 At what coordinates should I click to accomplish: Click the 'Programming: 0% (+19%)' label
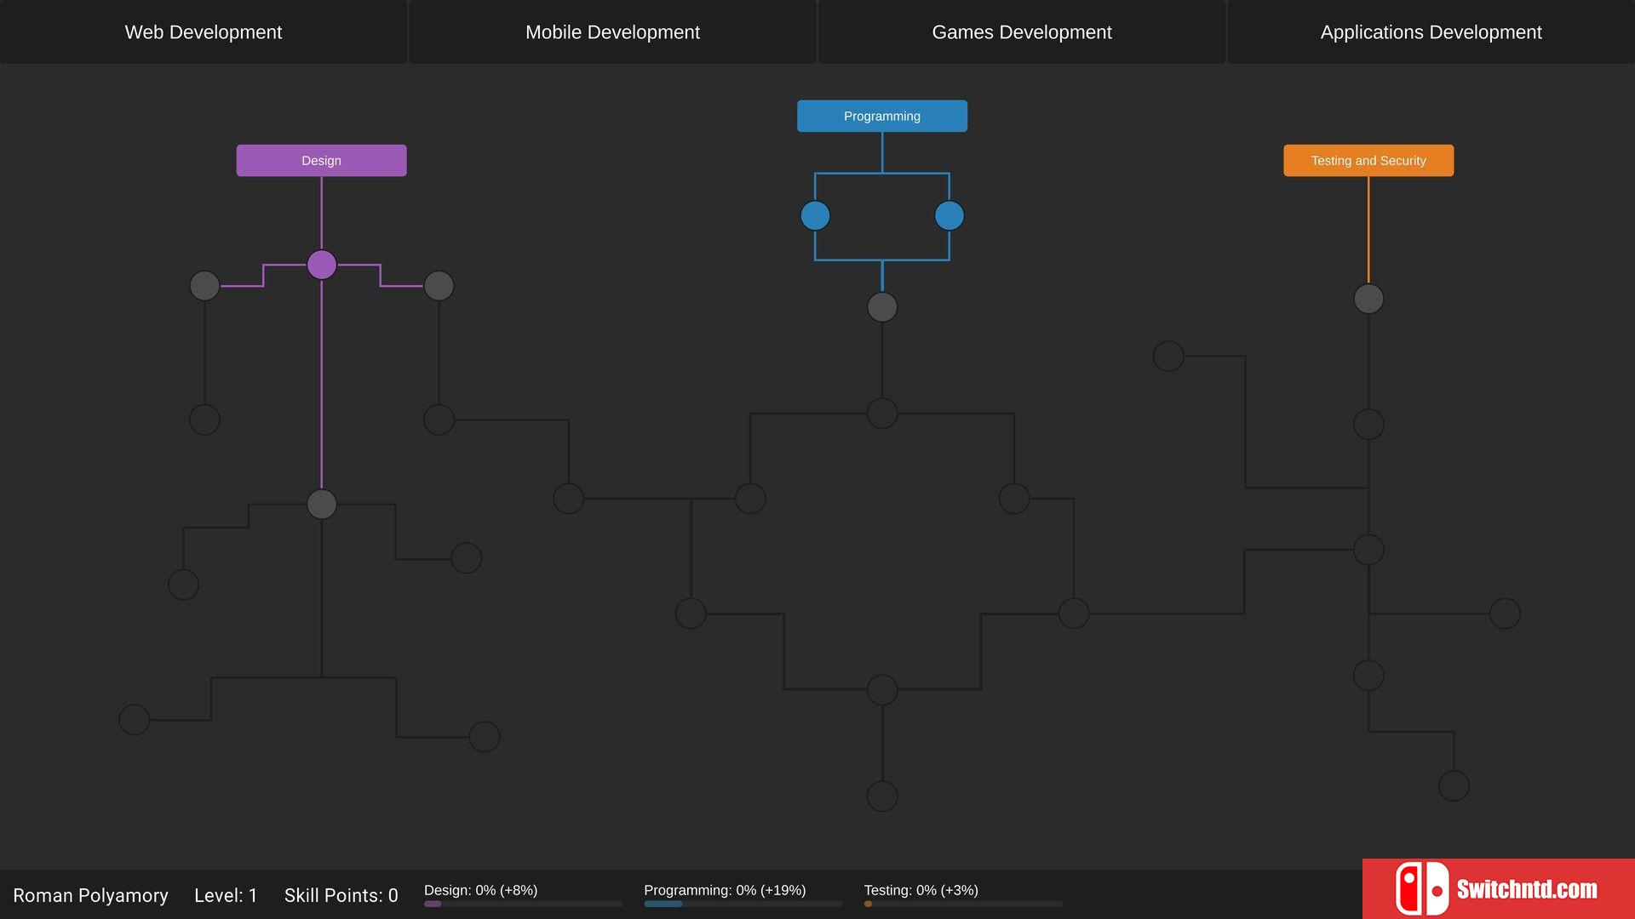[725, 890]
